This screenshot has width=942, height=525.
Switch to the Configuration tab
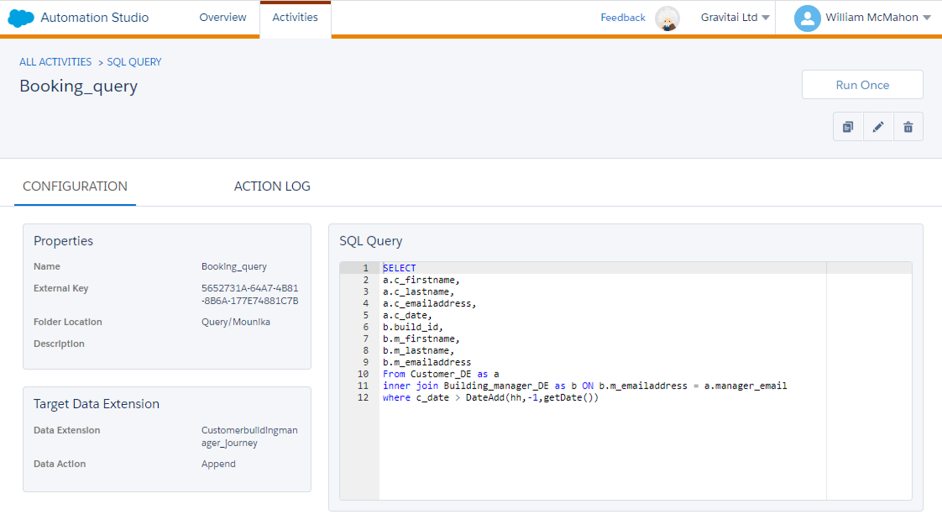coord(75,186)
